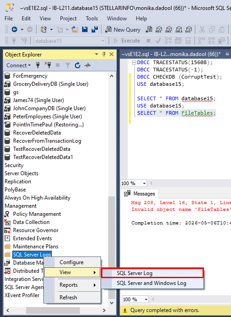Click Object Explorer horizontal scrollbar right arrow
The width and height of the screenshot is (231, 317).
(x=104, y=310)
